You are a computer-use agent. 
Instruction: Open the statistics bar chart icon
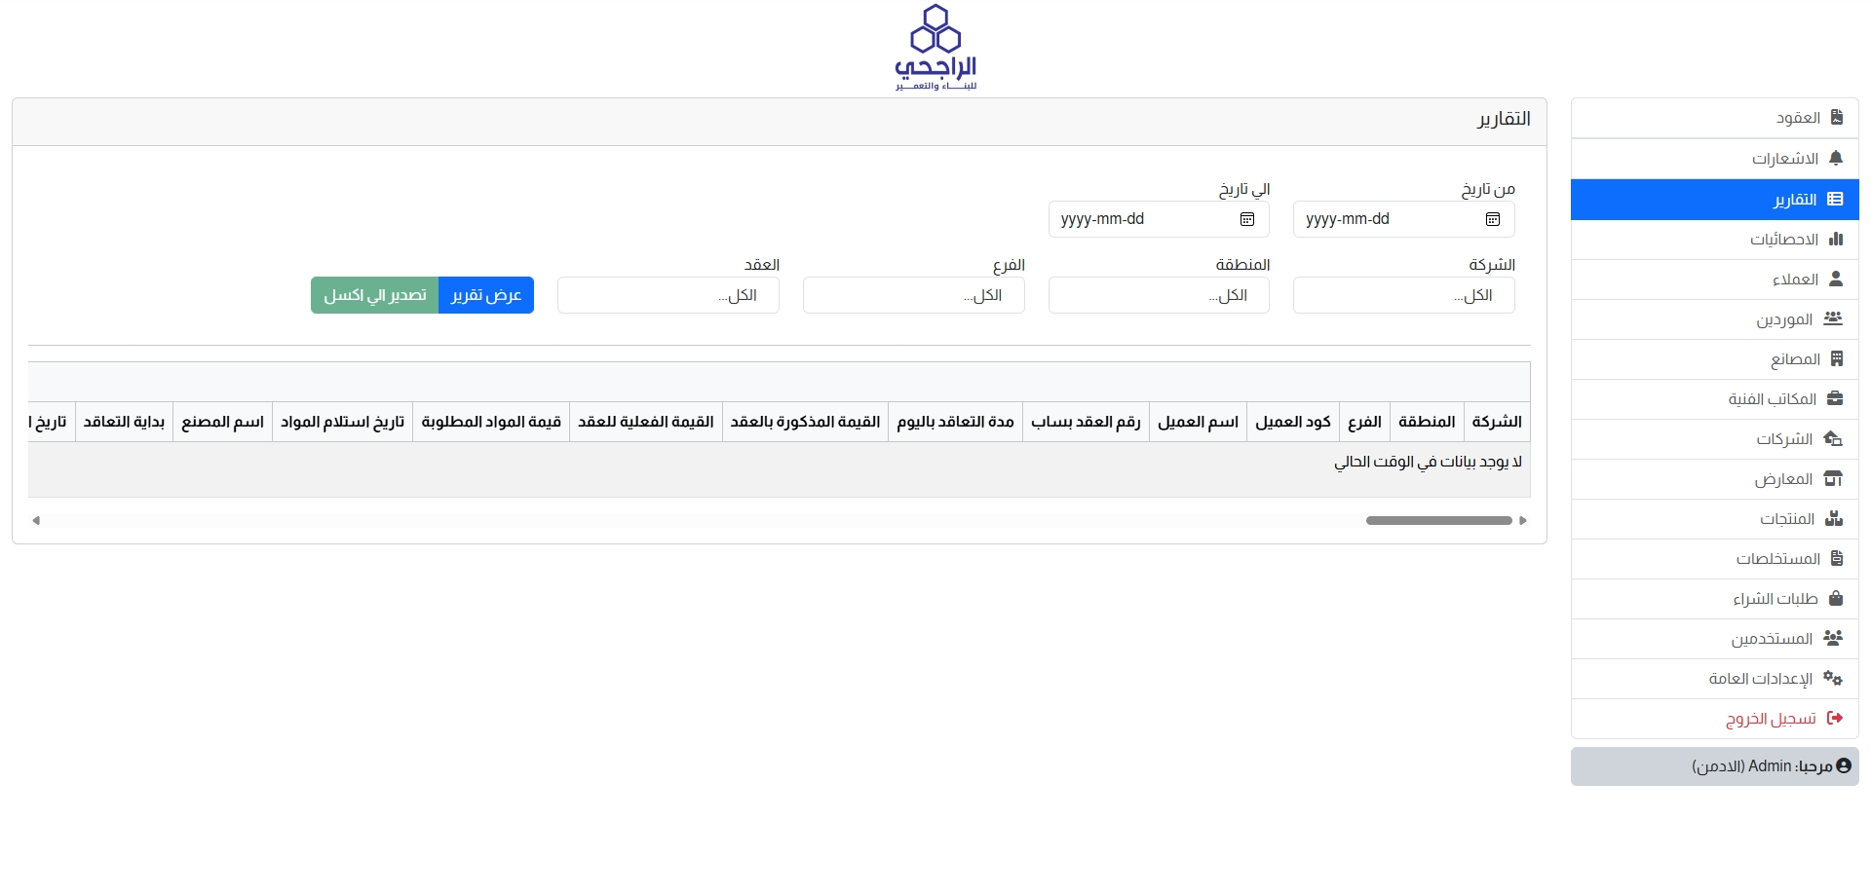tap(1836, 239)
